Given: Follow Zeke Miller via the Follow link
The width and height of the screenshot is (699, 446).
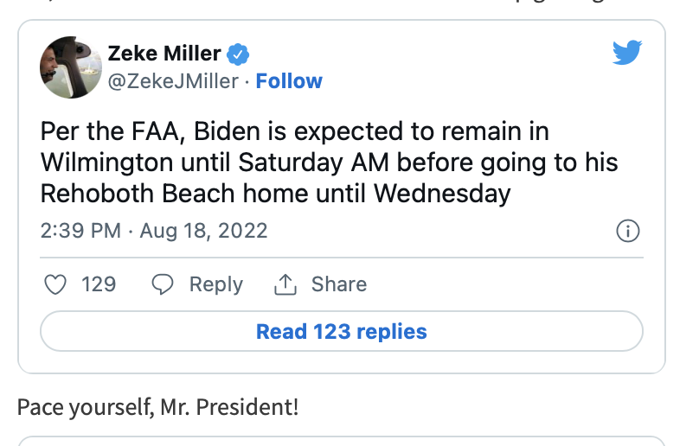Looking at the screenshot, I should [x=289, y=81].
